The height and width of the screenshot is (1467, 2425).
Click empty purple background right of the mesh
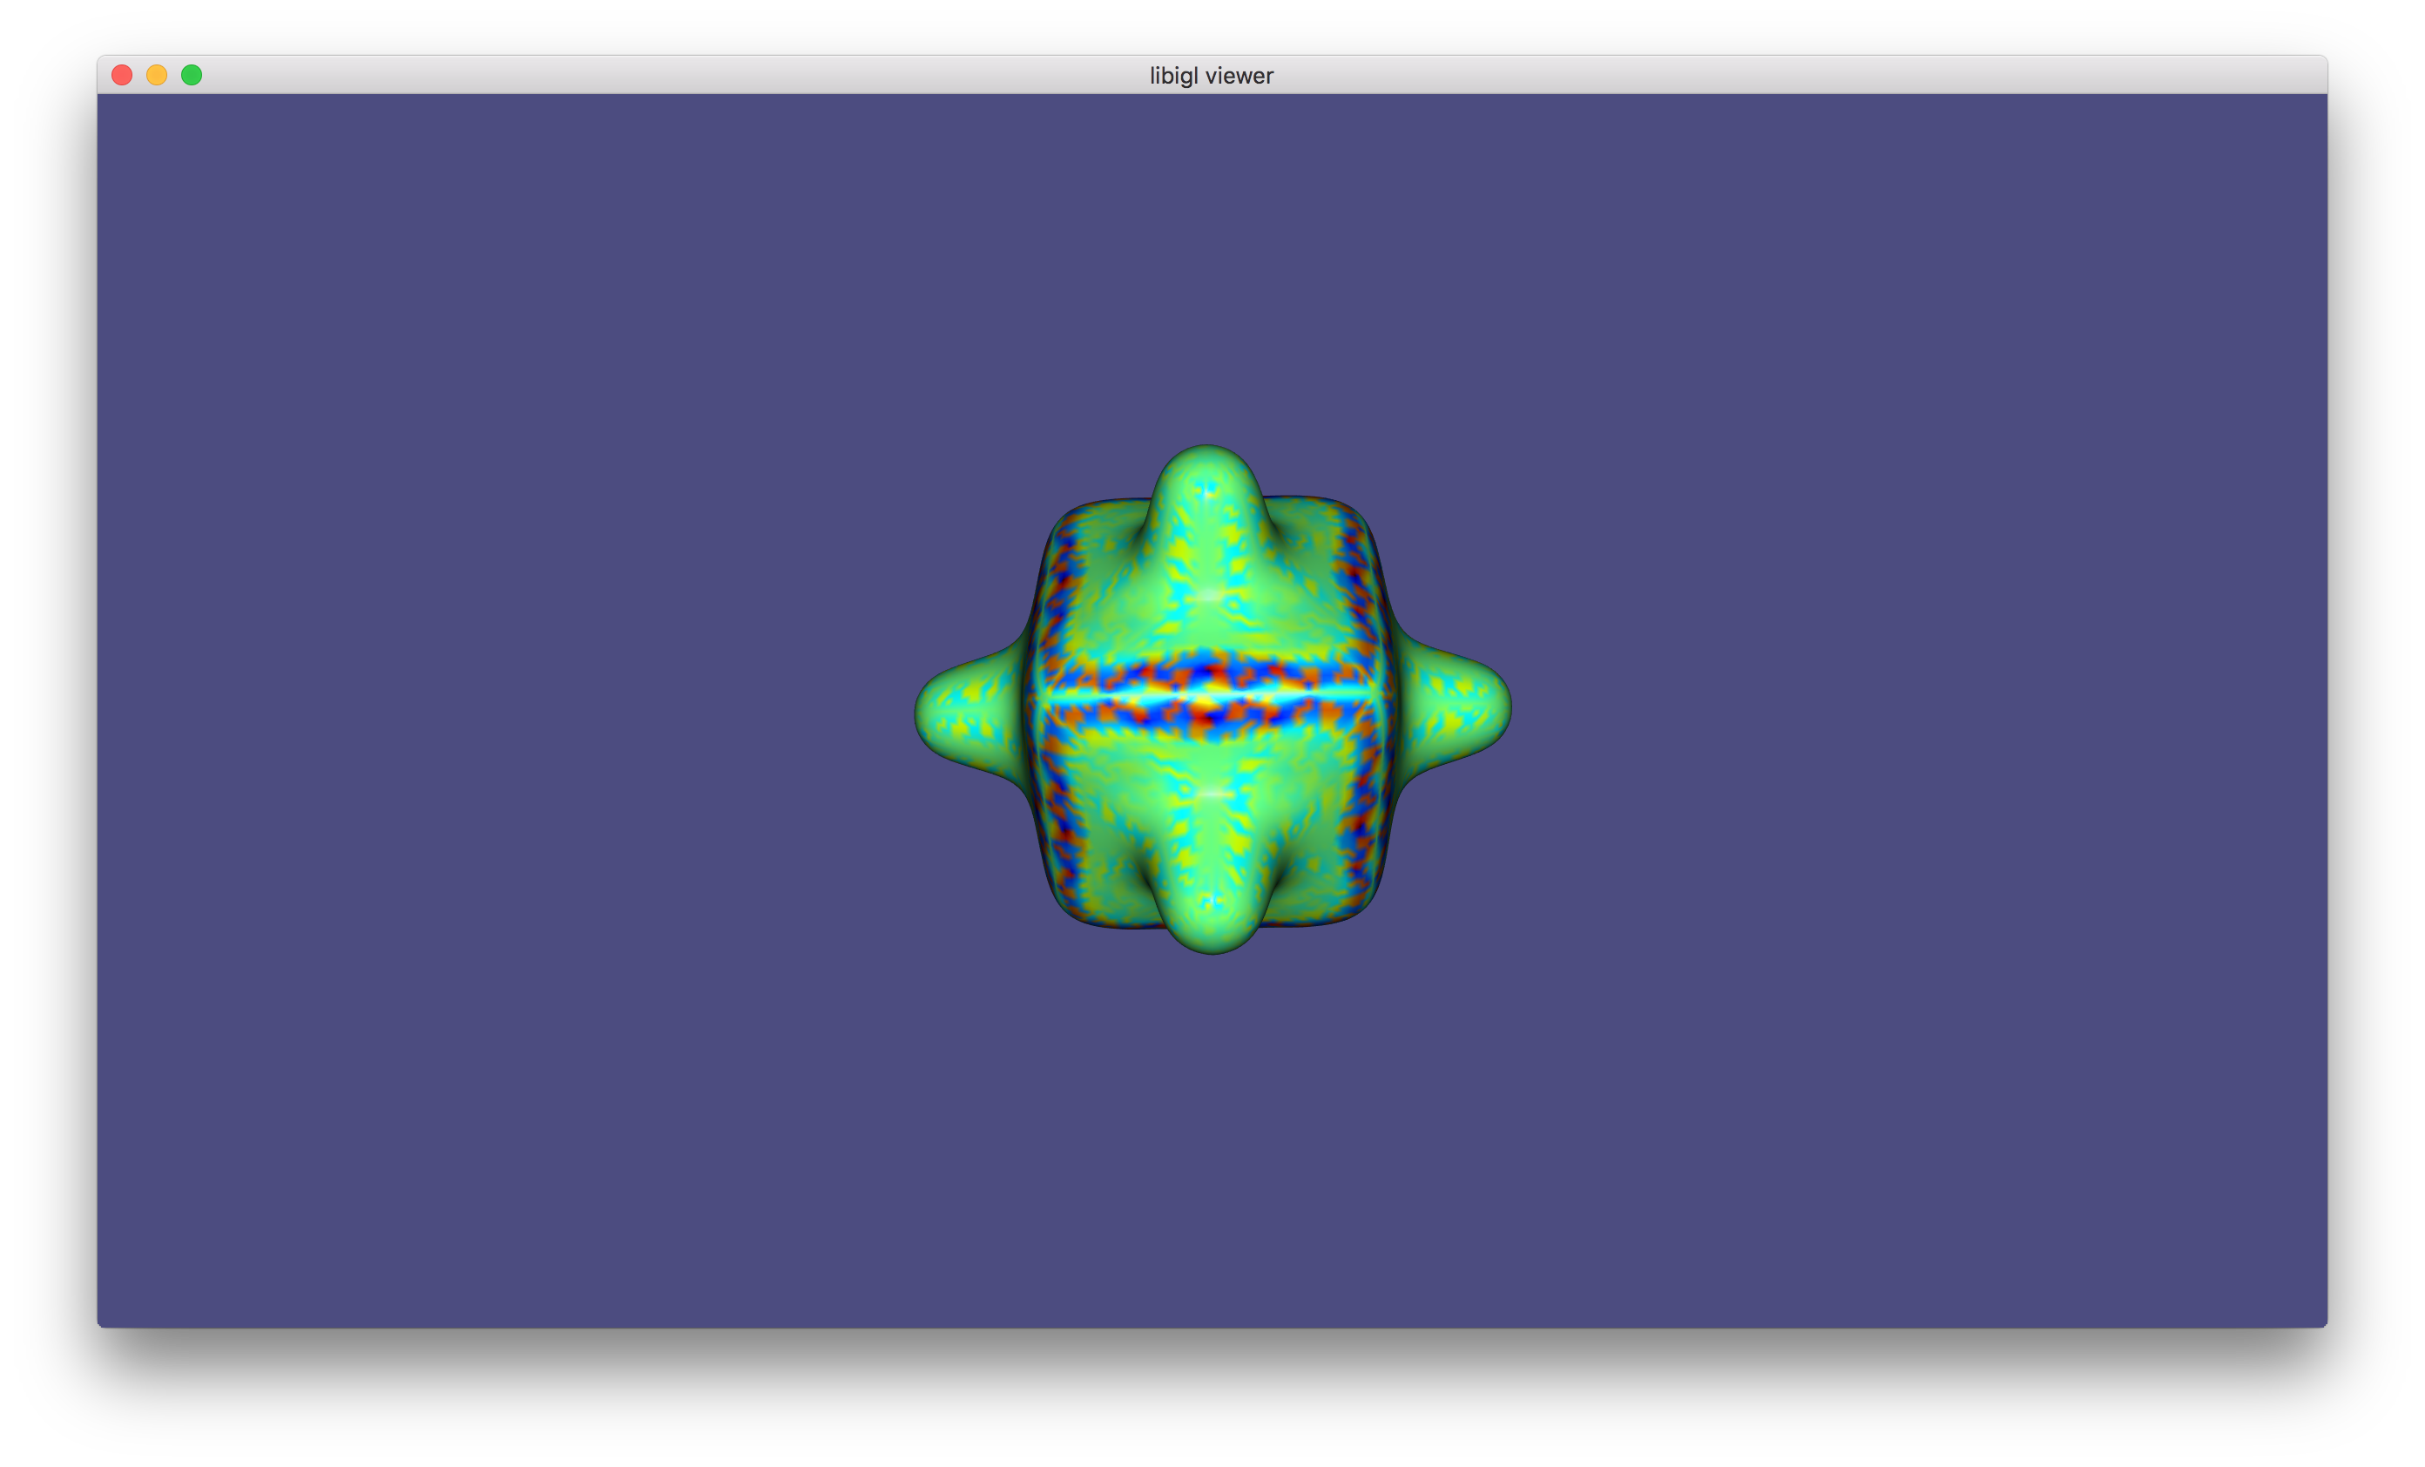tap(1919, 709)
